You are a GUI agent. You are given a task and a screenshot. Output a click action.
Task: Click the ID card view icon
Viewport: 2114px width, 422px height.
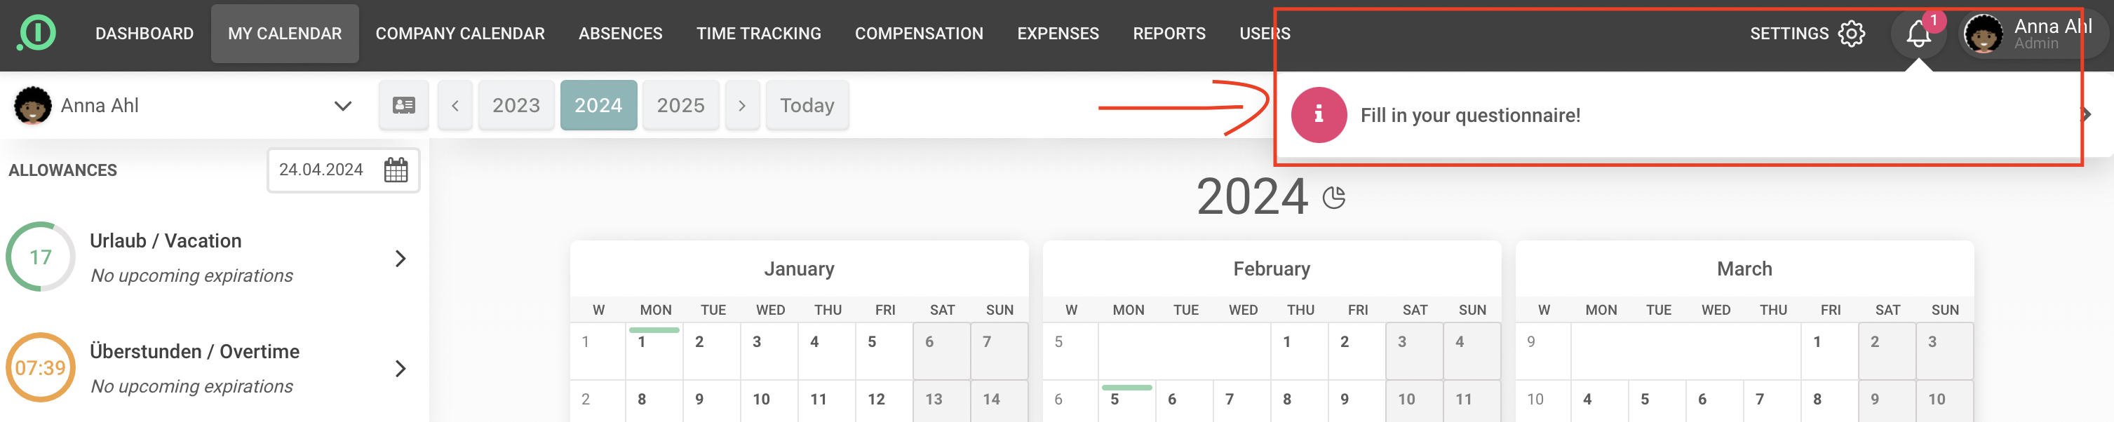coord(404,105)
